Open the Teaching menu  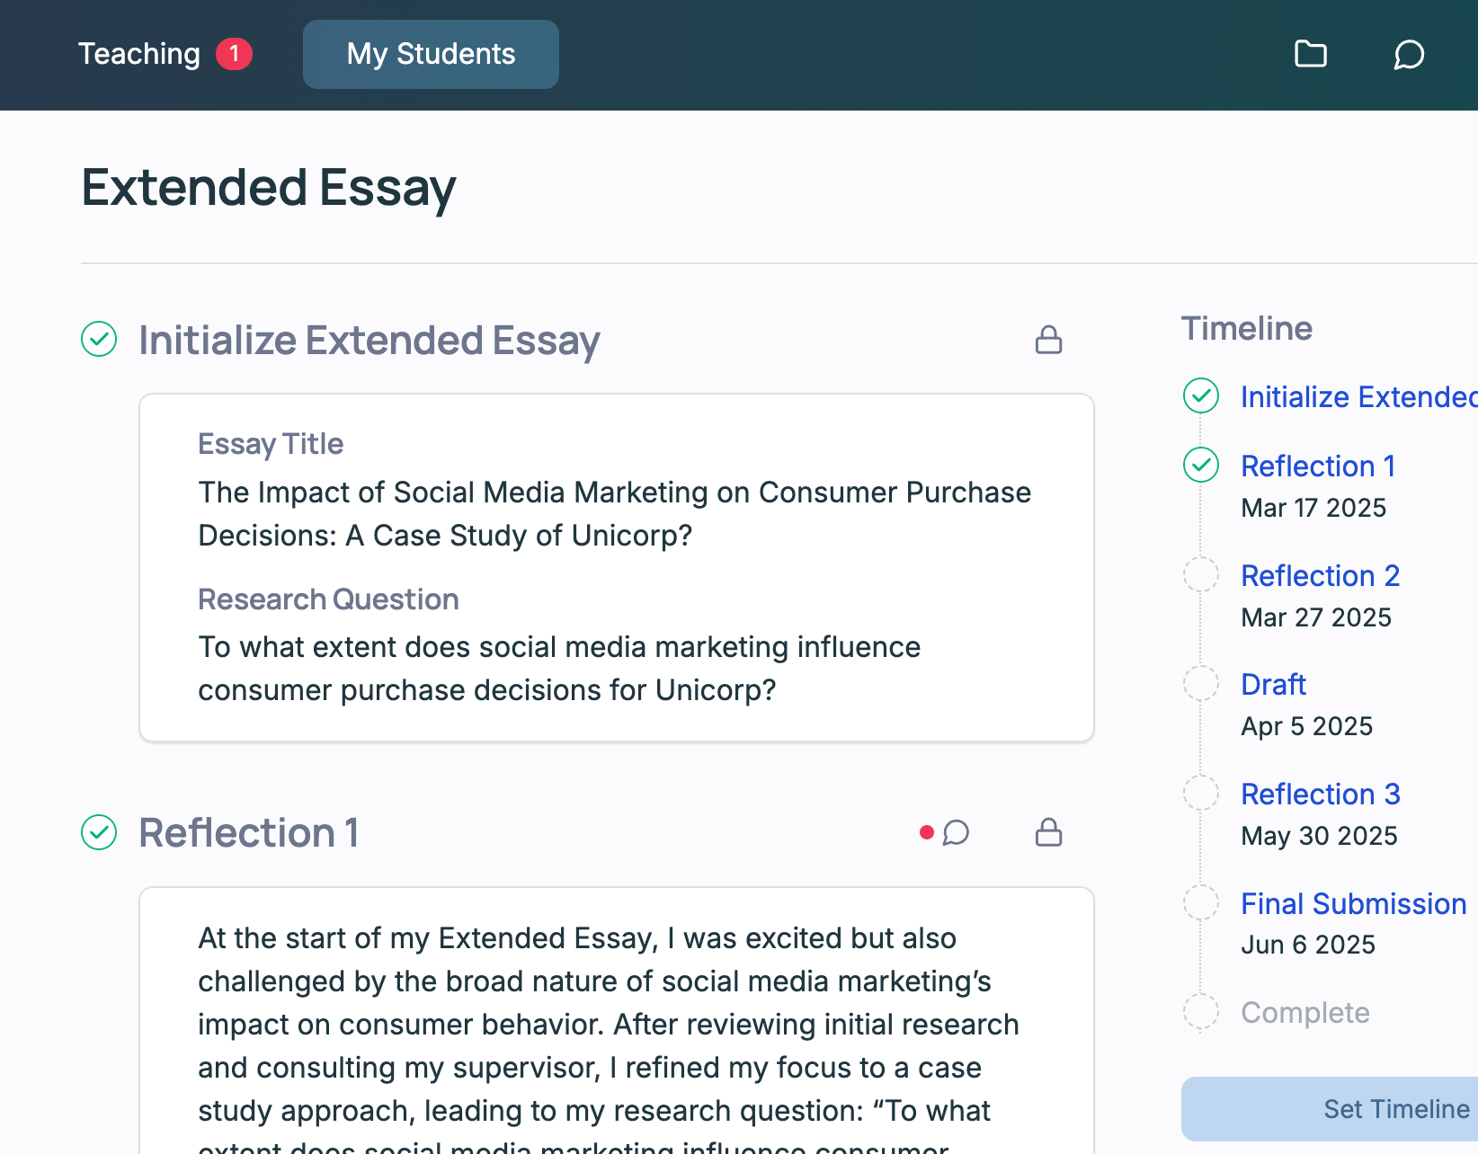coord(139,54)
